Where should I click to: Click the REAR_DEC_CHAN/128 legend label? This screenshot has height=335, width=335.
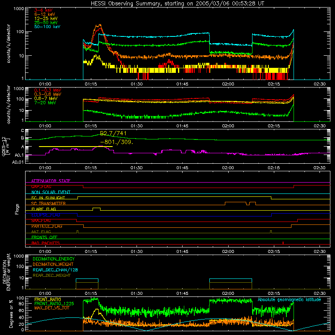click(x=55, y=270)
